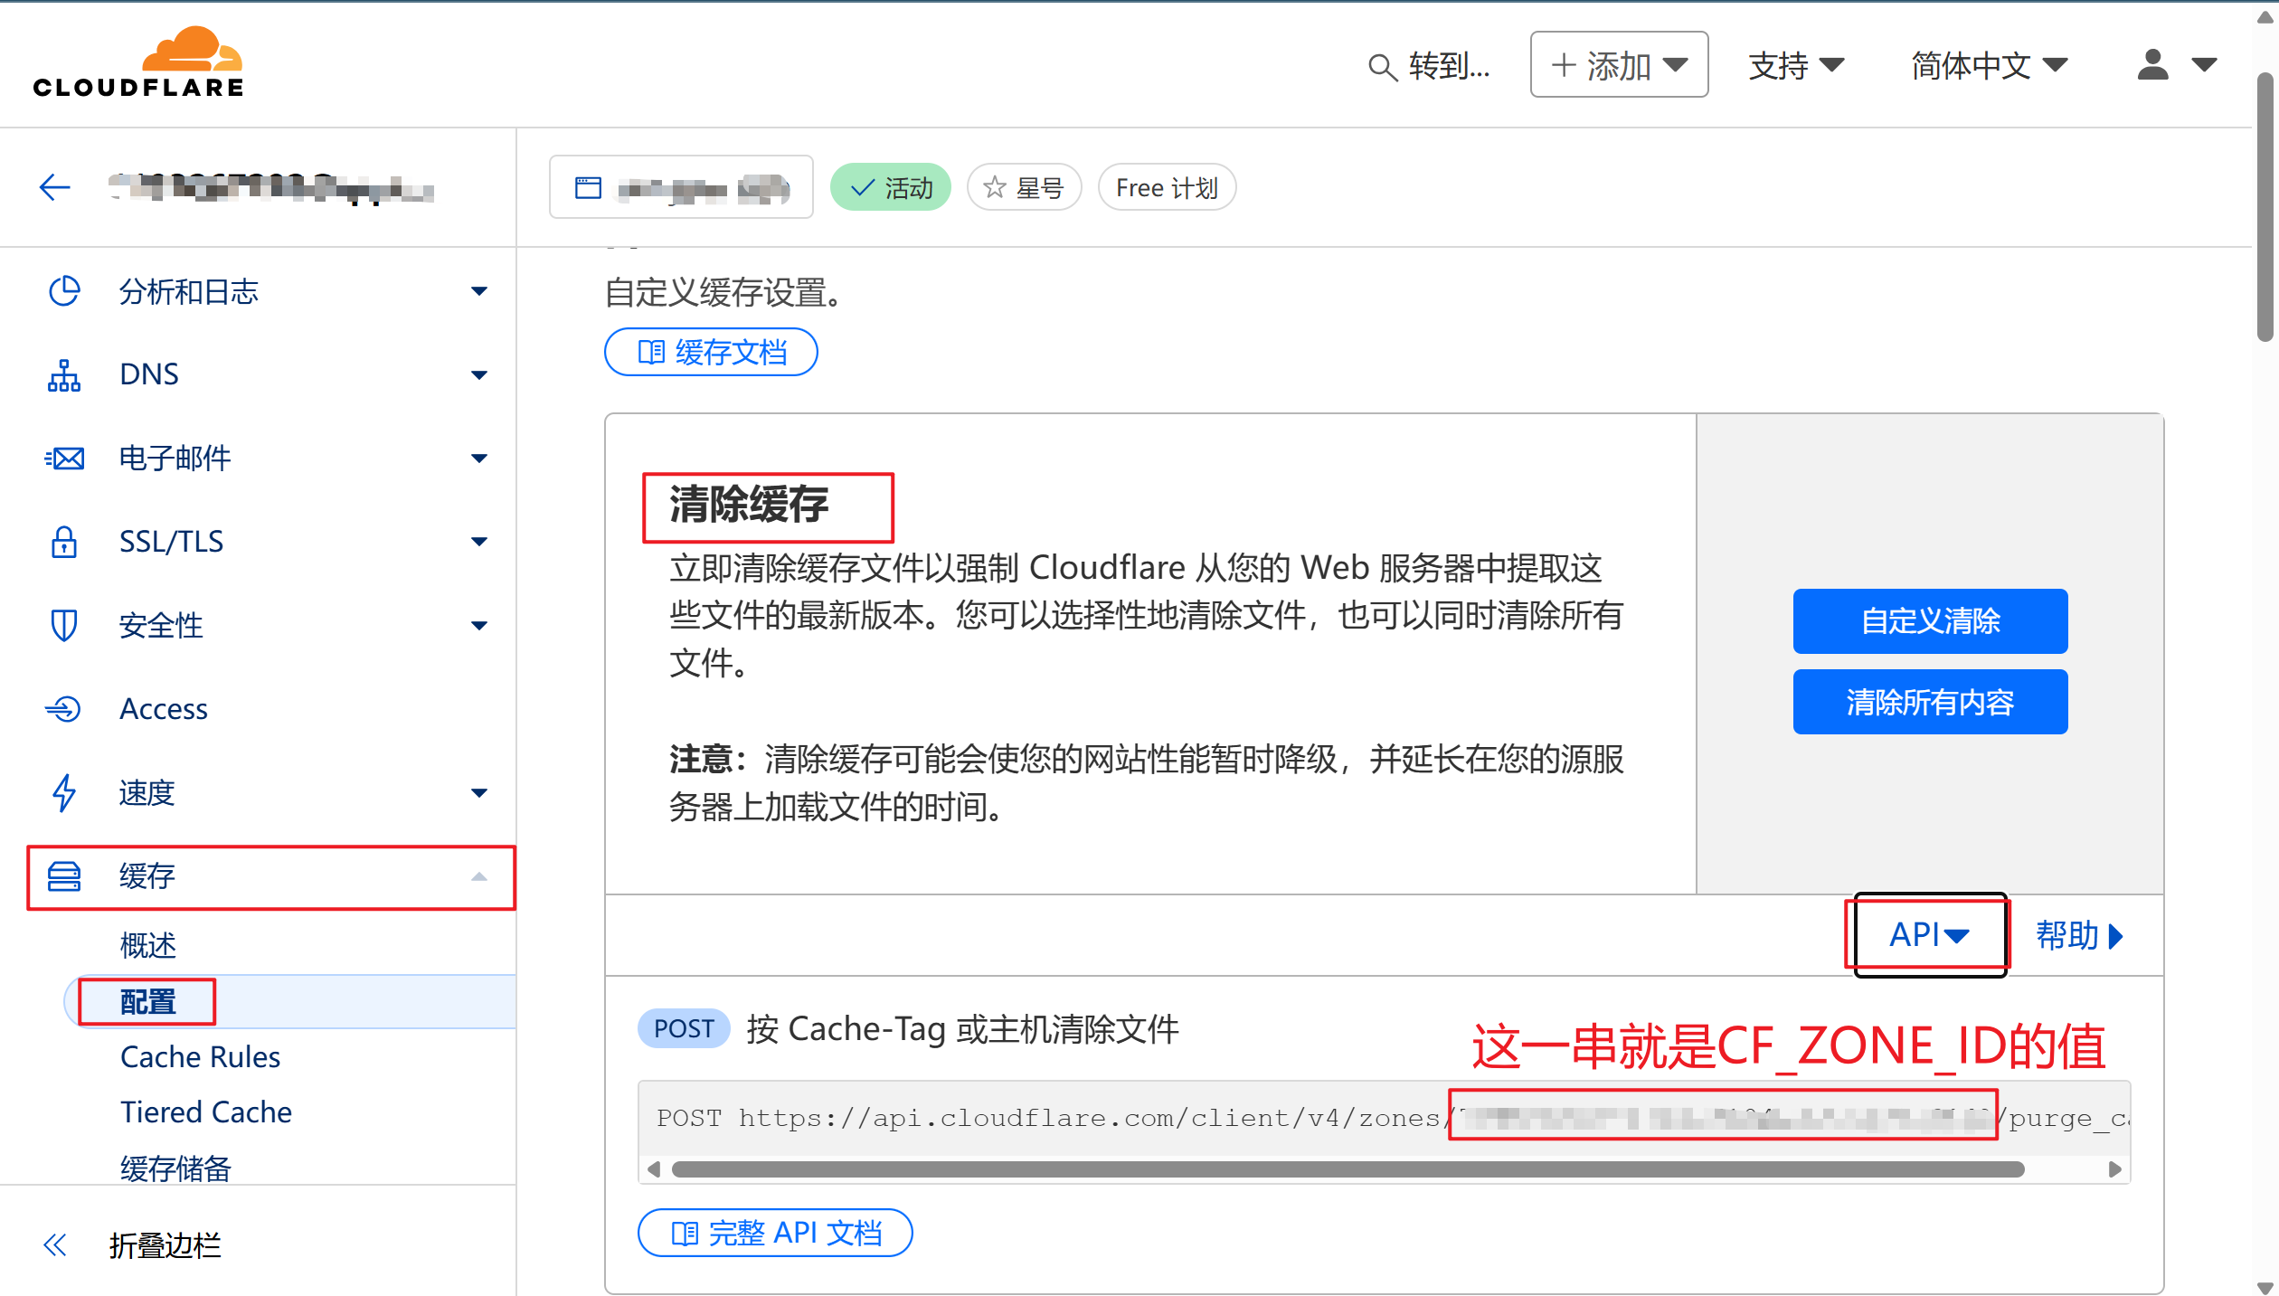Click the 清除所有内容 button

point(1929,701)
